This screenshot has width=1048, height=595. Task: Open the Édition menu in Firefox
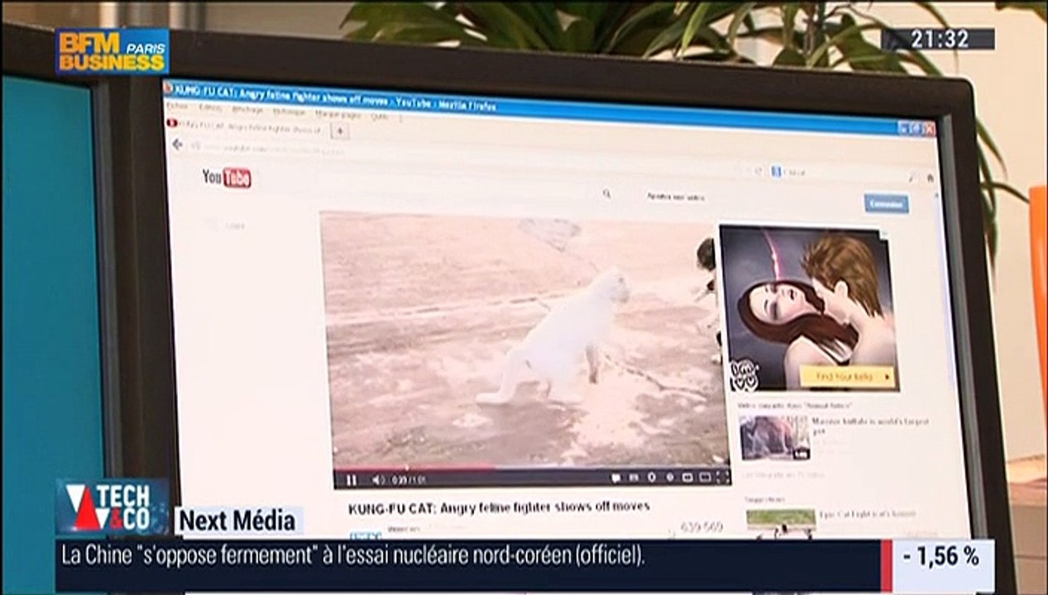pyautogui.click(x=210, y=107)
